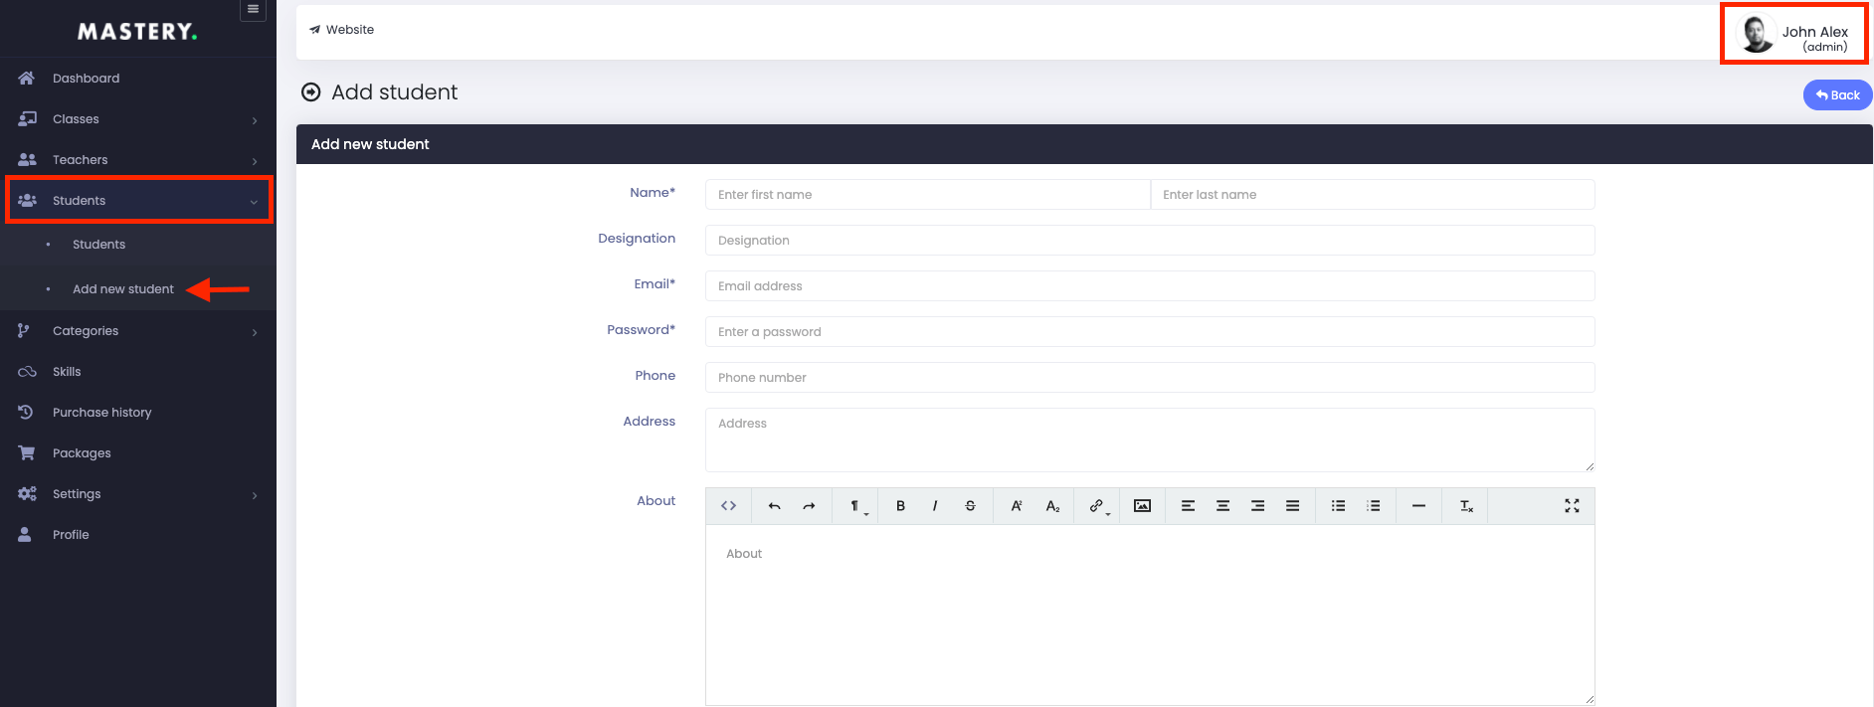Focus the Phone number input field

[1150, 378]
